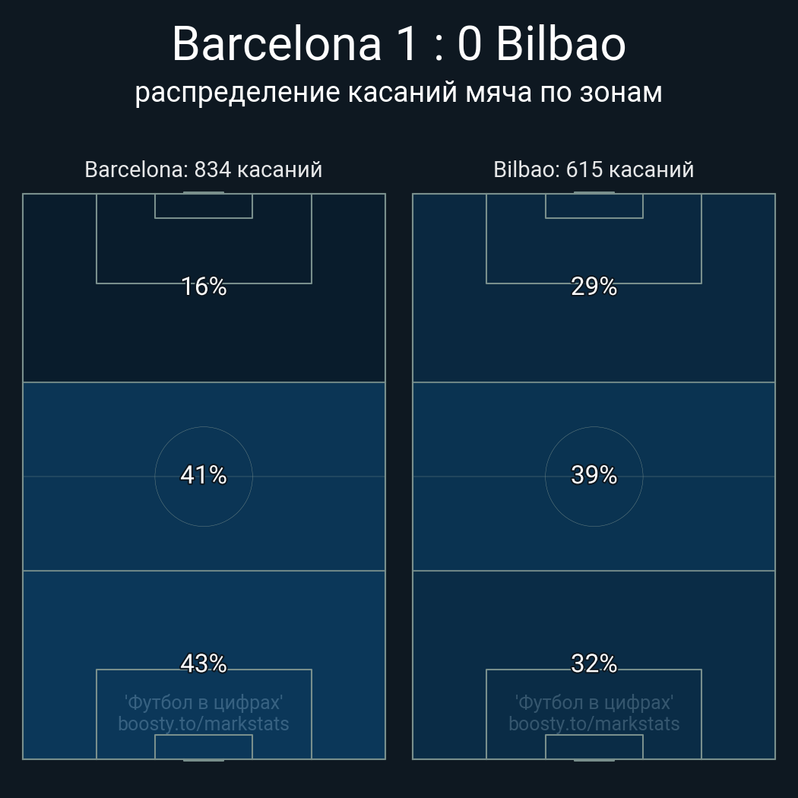Click the 16% value on Barcelona's pitch

click(204, 287)
